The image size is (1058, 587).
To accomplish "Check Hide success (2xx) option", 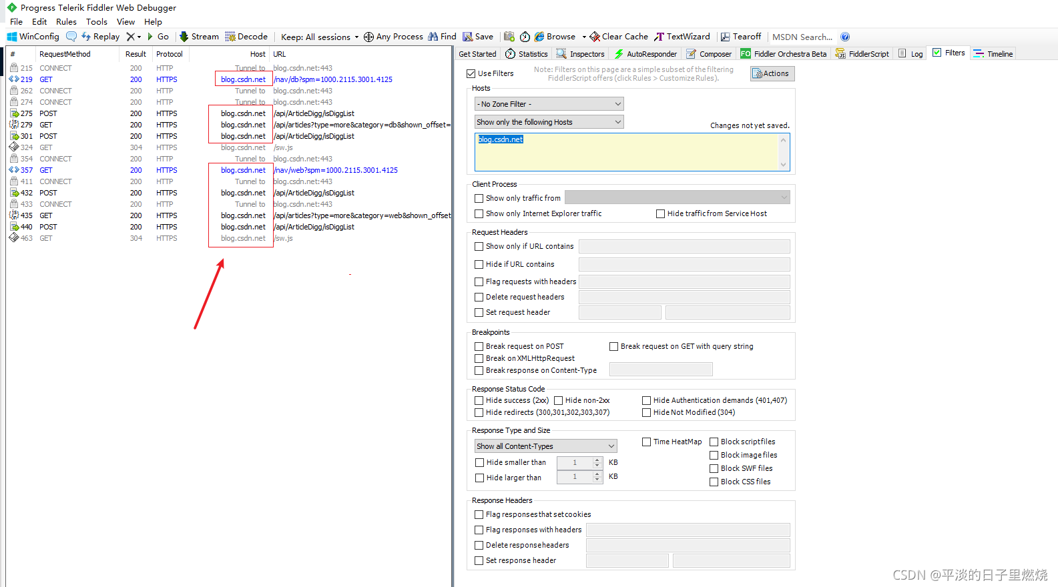I will coord(479,400).
